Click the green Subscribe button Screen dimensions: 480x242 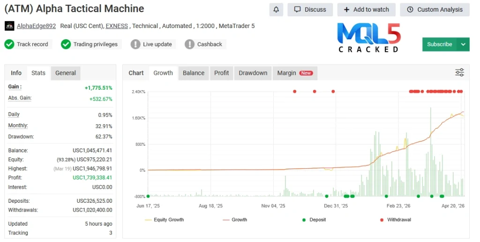[x=439, y=44]
